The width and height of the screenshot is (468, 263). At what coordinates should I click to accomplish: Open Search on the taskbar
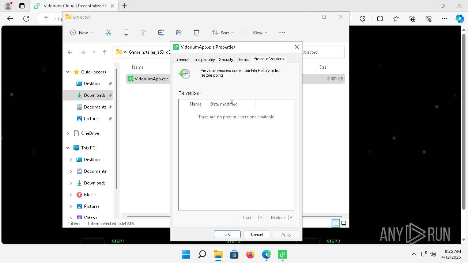click(x=202, y=254)
